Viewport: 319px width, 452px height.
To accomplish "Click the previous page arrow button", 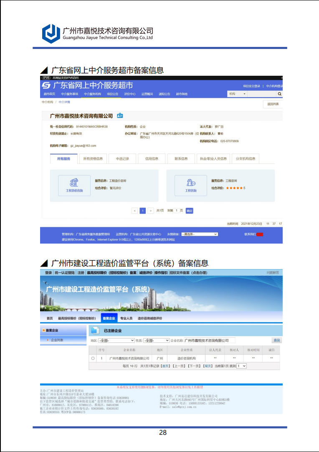I will click(x=134, y=211).
